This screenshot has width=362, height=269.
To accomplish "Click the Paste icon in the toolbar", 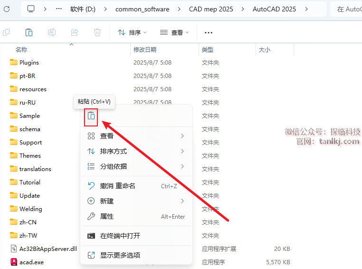I will click(x=29, y=32).
